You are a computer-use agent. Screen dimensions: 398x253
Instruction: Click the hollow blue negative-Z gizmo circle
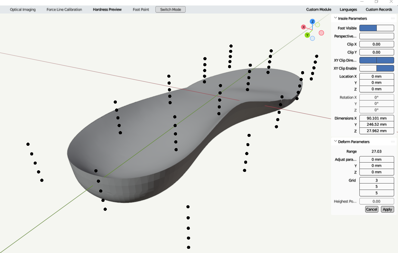312,38
